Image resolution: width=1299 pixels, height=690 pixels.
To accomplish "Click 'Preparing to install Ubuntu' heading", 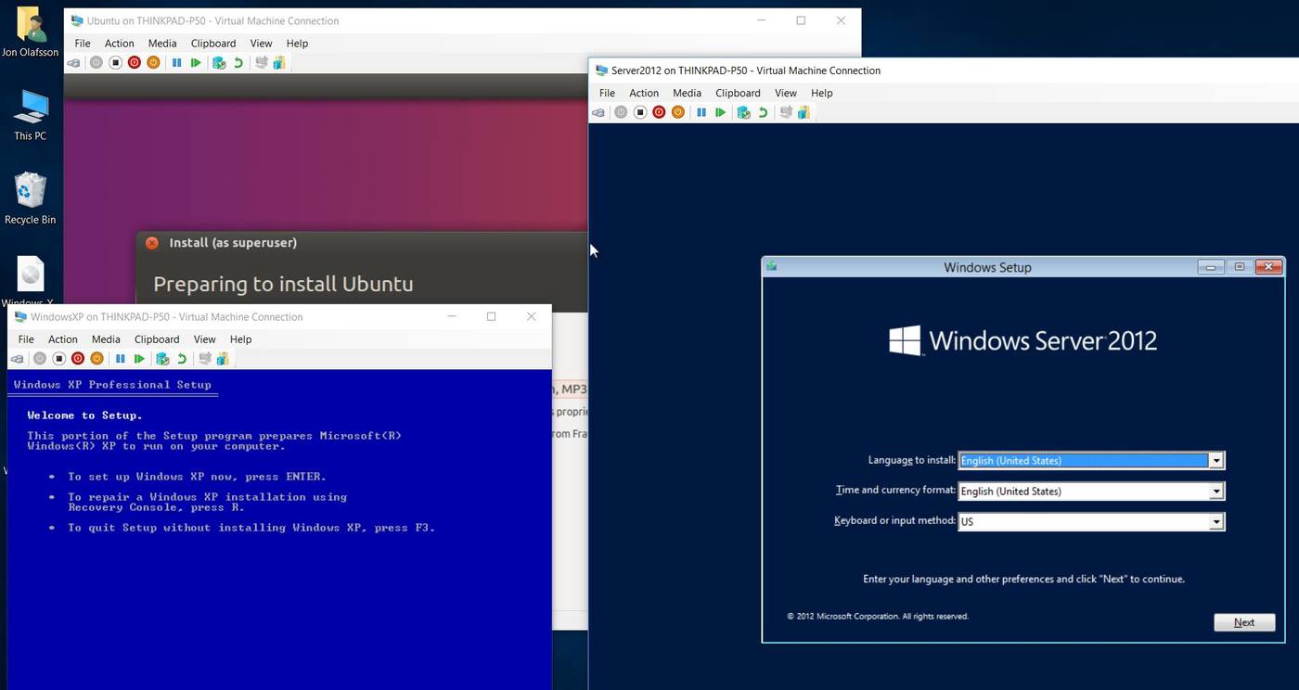I will [x=283, y=284].
